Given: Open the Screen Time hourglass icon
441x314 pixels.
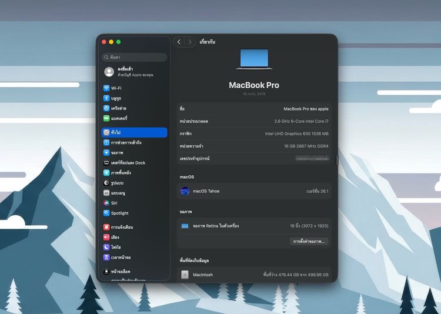Looking at the screenshot, I should [106, 257].
